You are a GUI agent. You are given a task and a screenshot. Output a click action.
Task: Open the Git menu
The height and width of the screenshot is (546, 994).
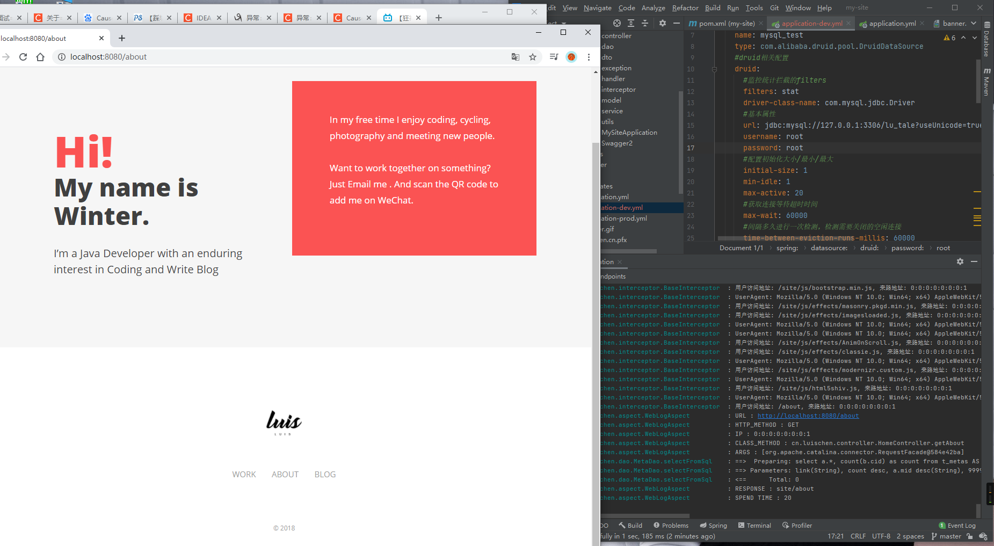(774, 8)
